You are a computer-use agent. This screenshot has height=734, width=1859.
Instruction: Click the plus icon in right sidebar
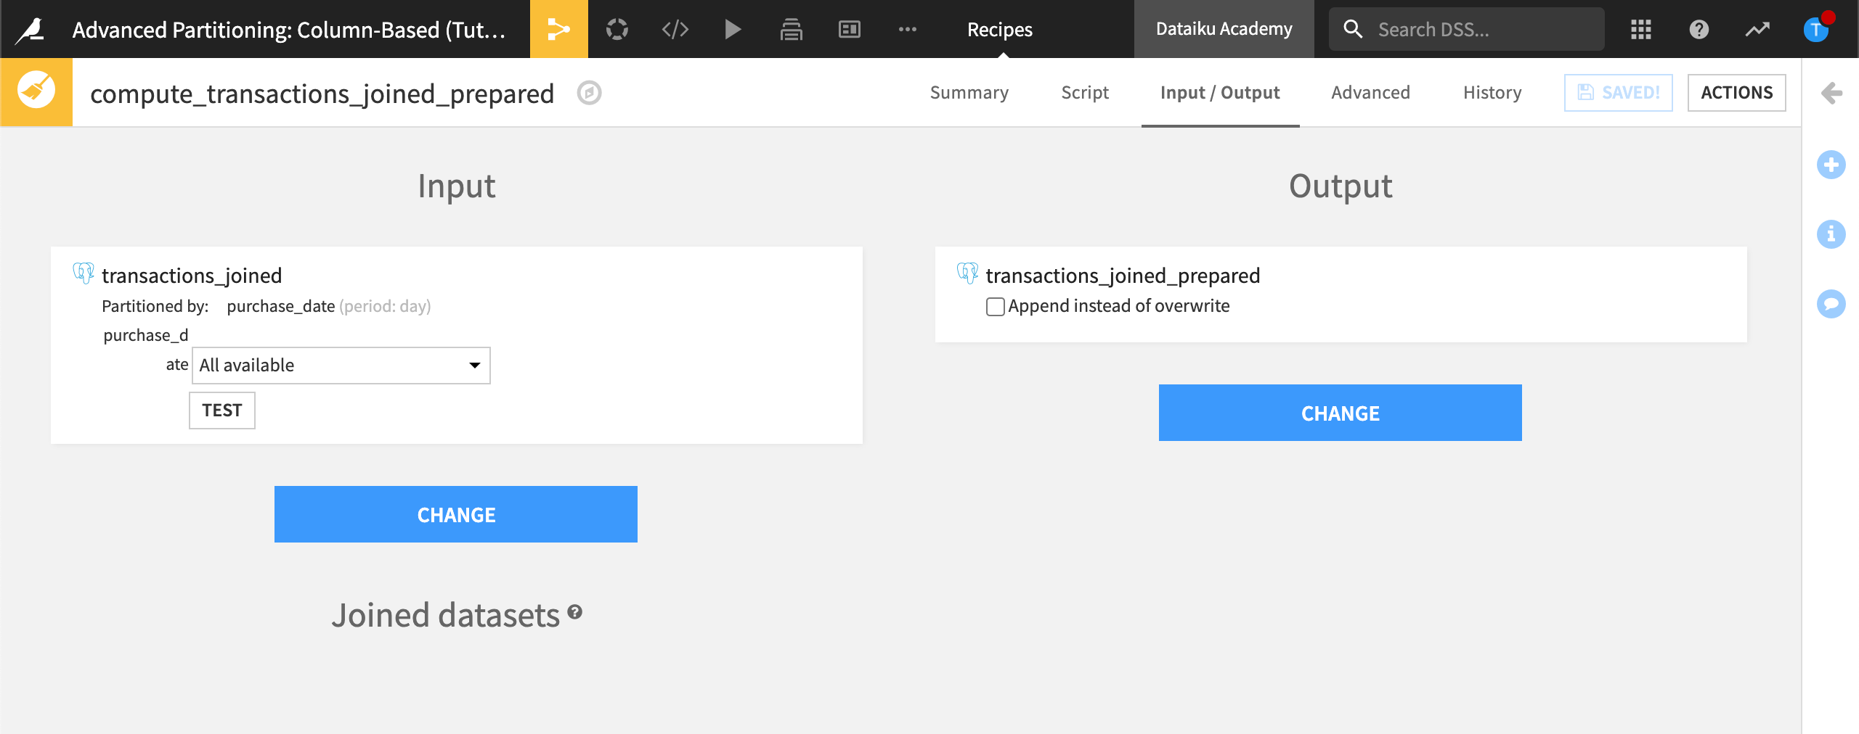click(x=1831, y=165)
